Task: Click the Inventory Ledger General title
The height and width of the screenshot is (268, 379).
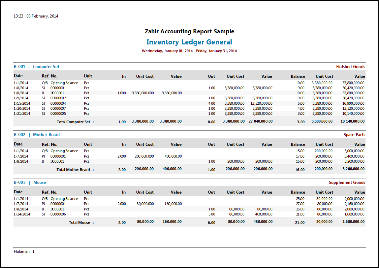Action: (x=189, y=42)
